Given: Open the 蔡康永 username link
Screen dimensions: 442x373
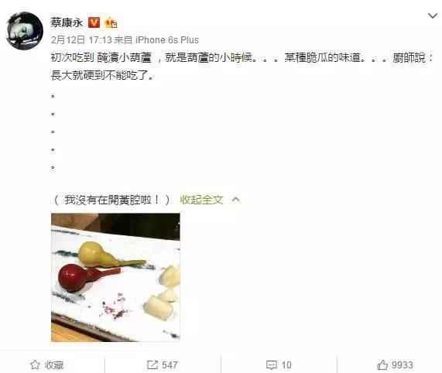Looking at the screenshot, I should tap(67, 22).
